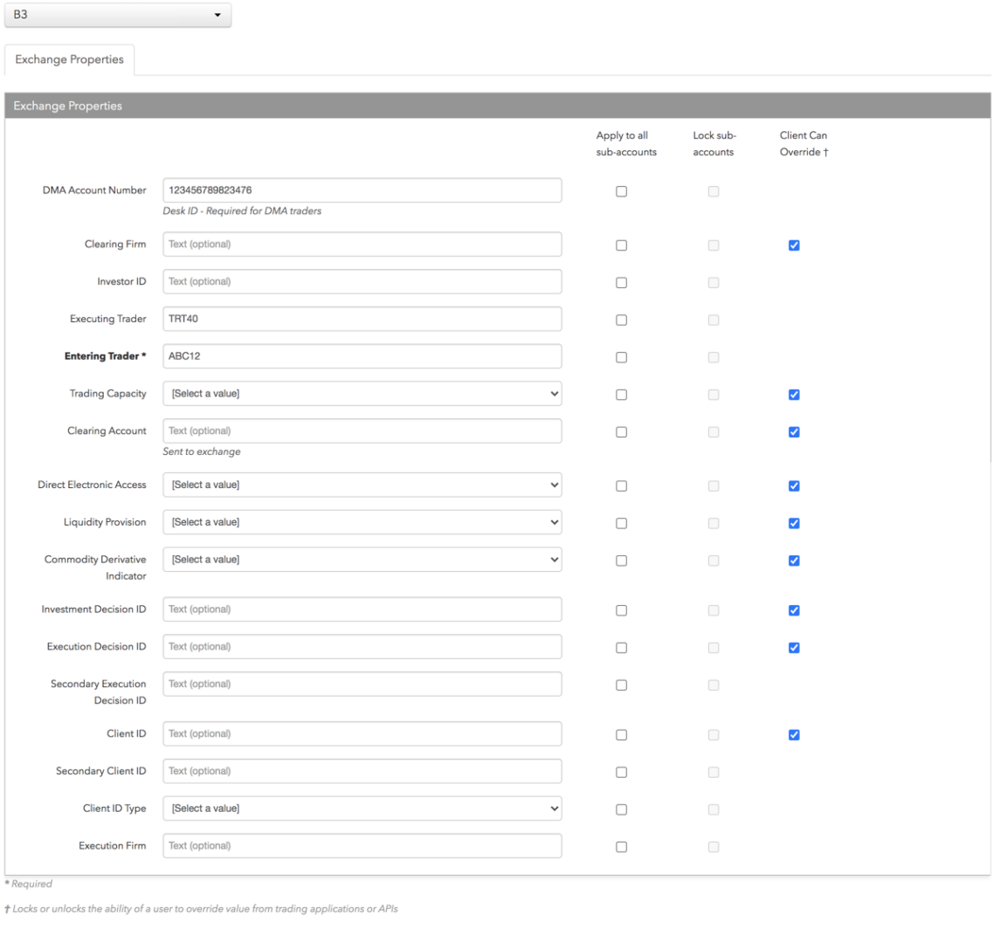Uncheck Client Can Override for Clearing Account
Screen dimensions: 994x943
794,432
